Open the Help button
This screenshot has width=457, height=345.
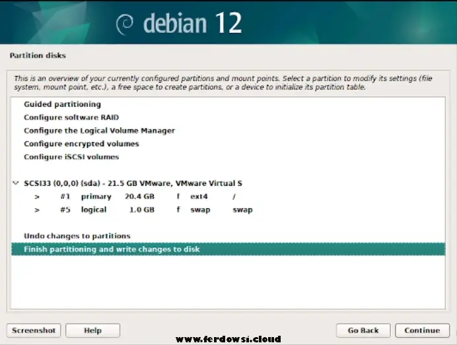tap(92, 330)
